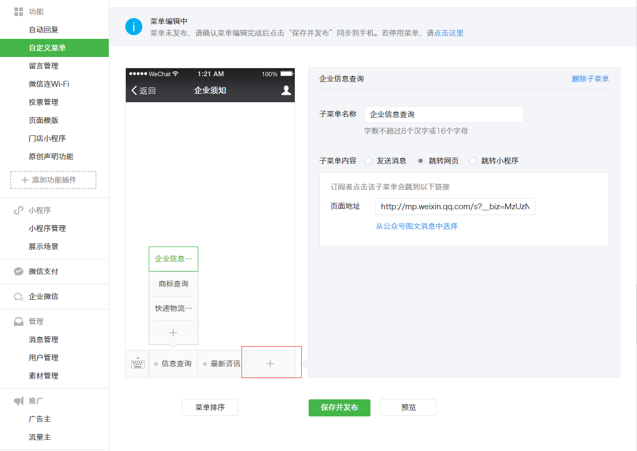This screenshot has height=451, width=637.
Task: Open 原创声明功能 in the sidebar
Action: [51, 157]
